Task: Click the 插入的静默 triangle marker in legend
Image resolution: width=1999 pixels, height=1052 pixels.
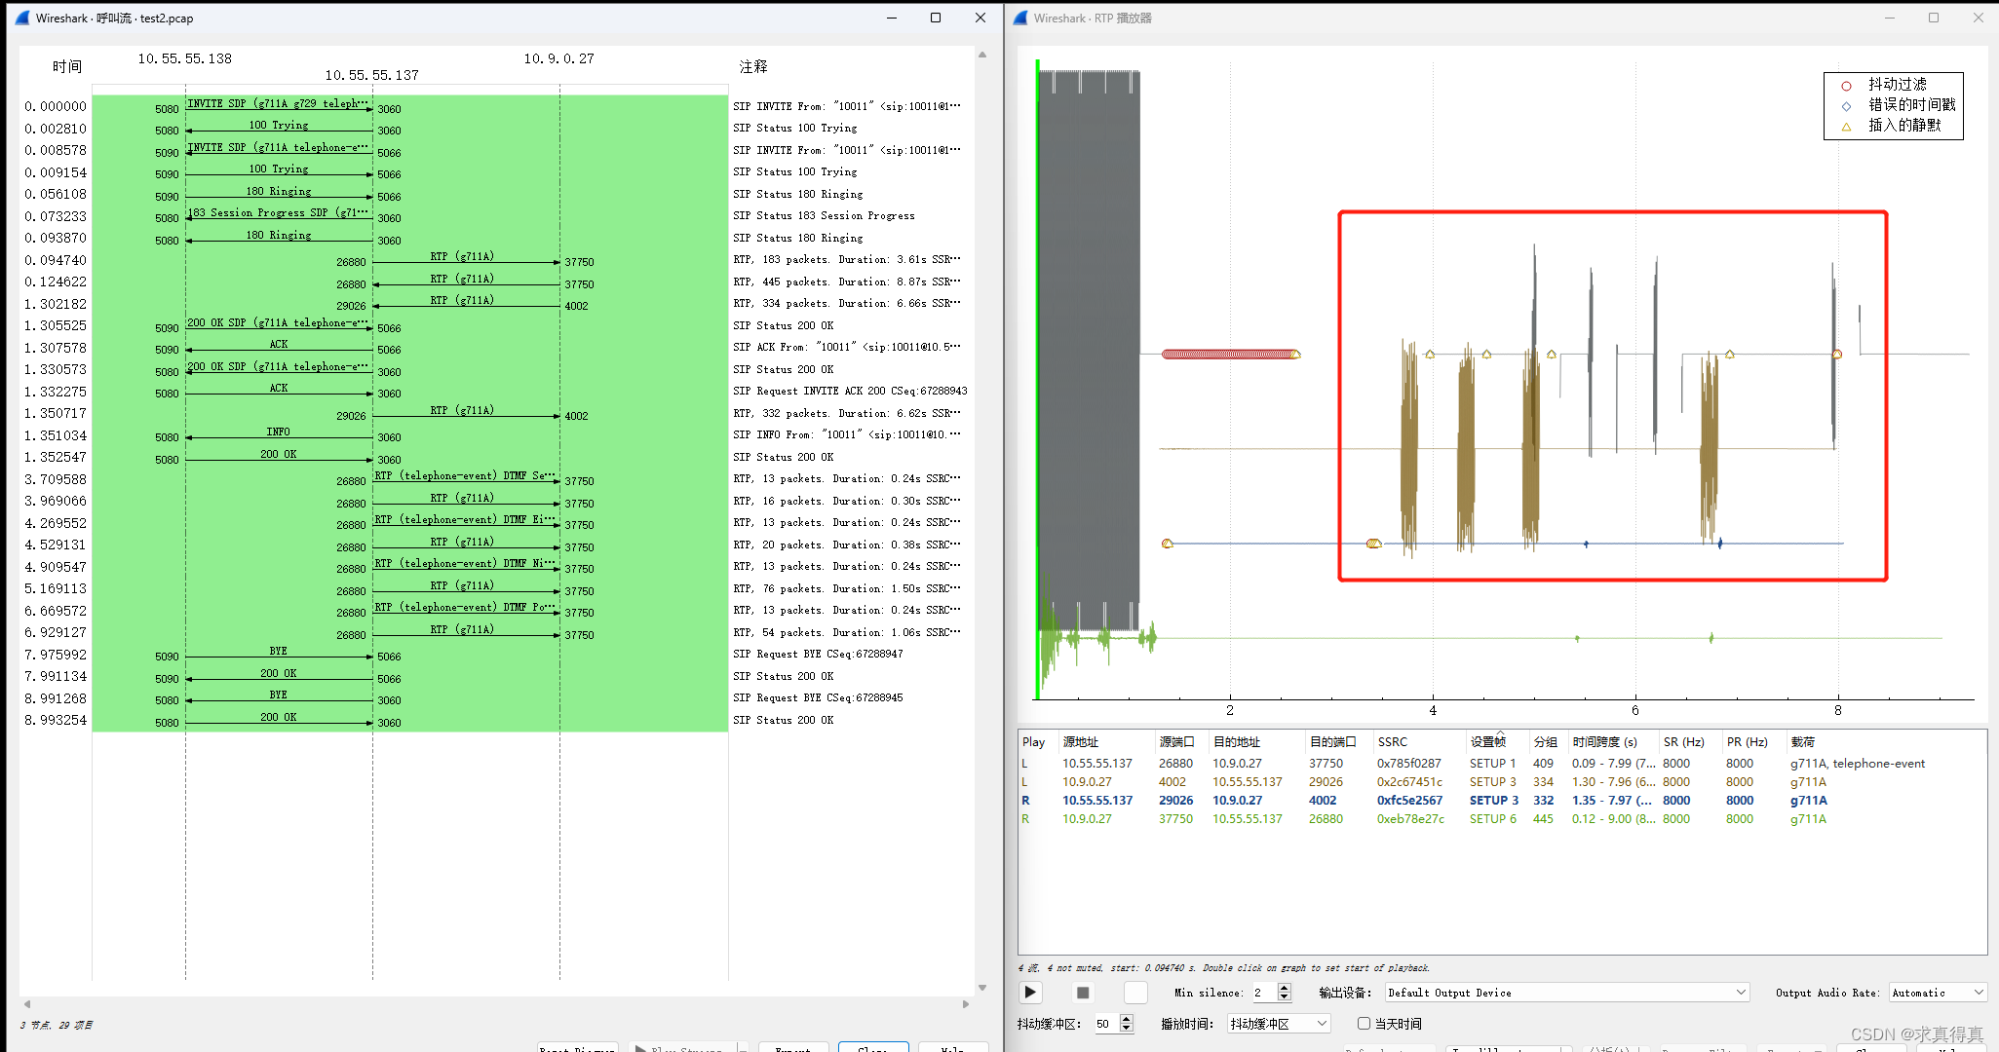Action: [x=1847, y=125]
